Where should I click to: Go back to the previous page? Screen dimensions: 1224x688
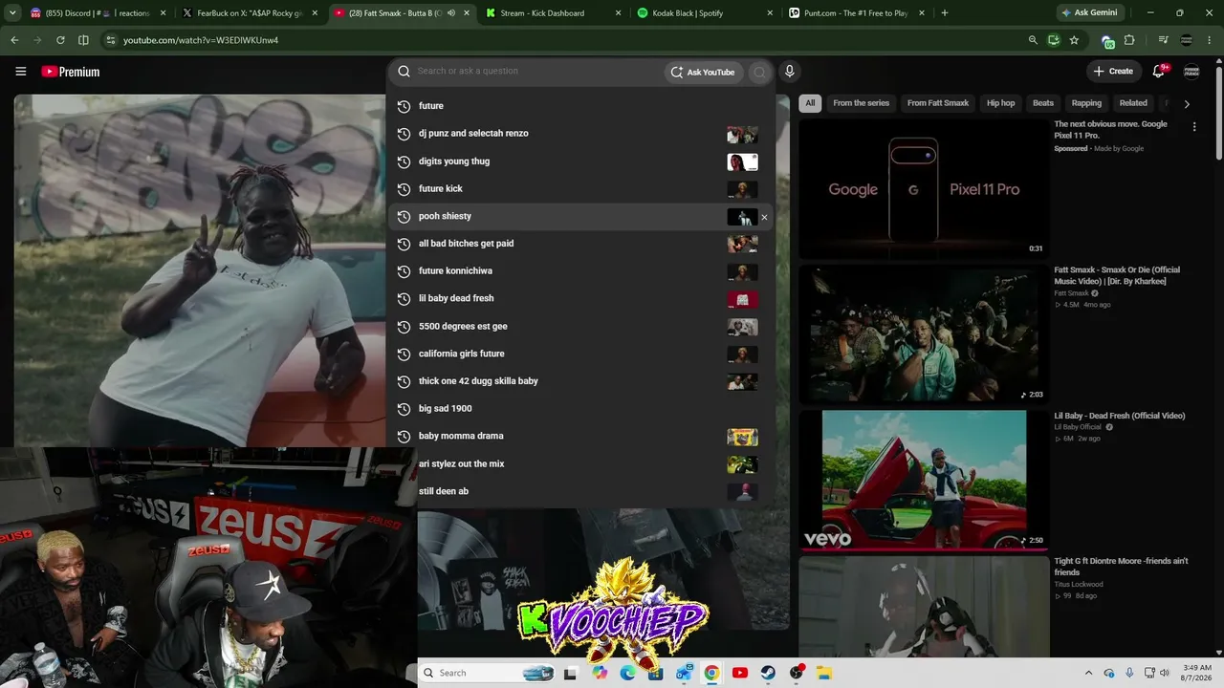click(x=14, y=40)
